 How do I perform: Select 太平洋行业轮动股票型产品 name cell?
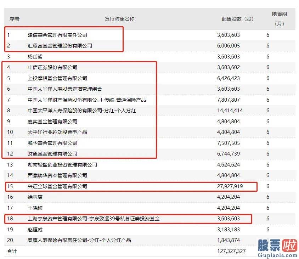(57, 132)
